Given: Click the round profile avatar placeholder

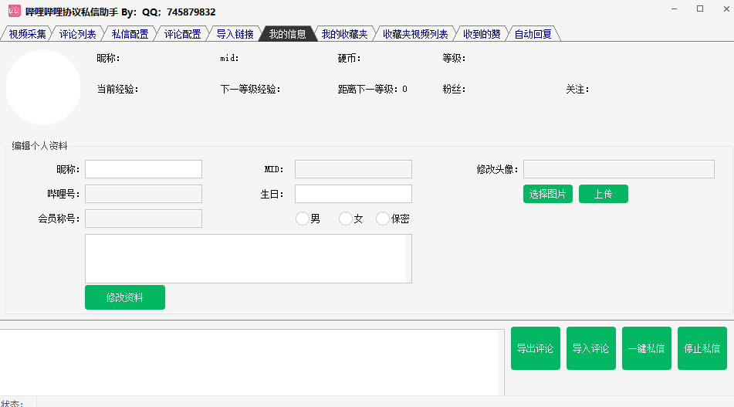Looking at the screenshot, I should [x=43, y=87].
